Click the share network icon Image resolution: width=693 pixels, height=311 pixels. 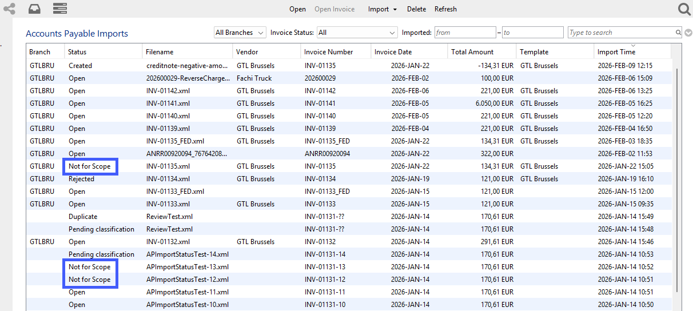9,9
